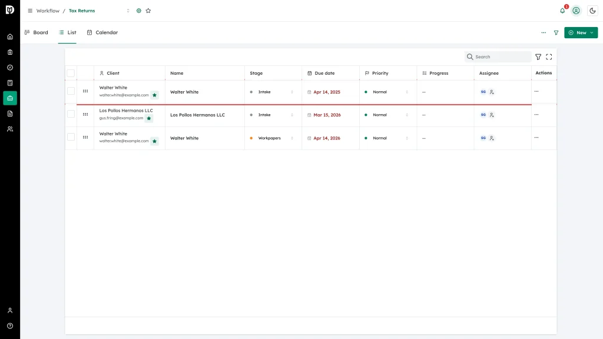603x339 pixels.
Task: Switch to the Board view tab
Action: [x=37, y=33]
